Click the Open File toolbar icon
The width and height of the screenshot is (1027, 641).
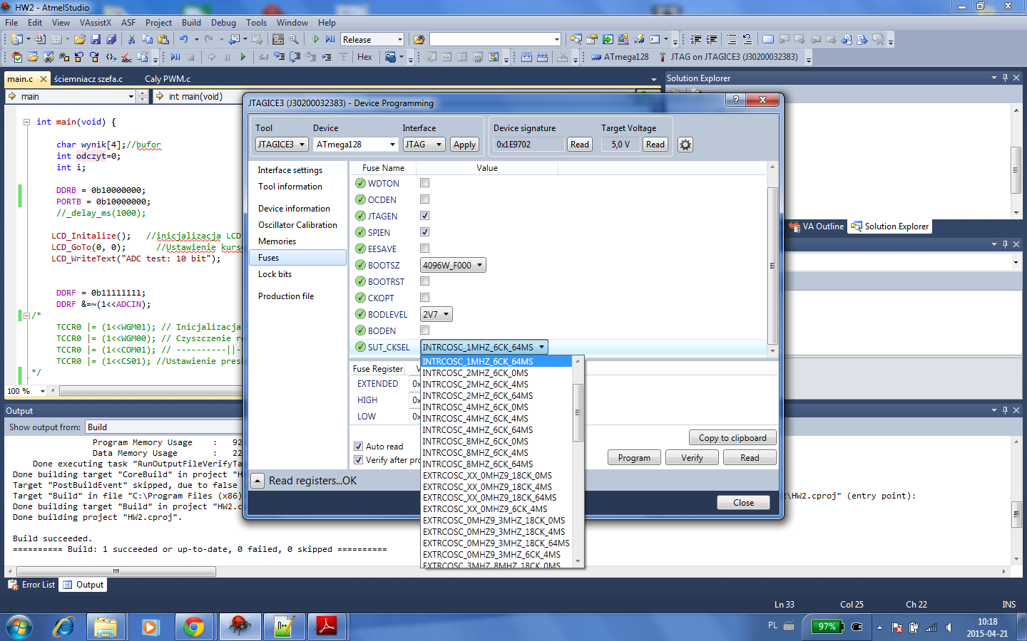coord(80,39)
